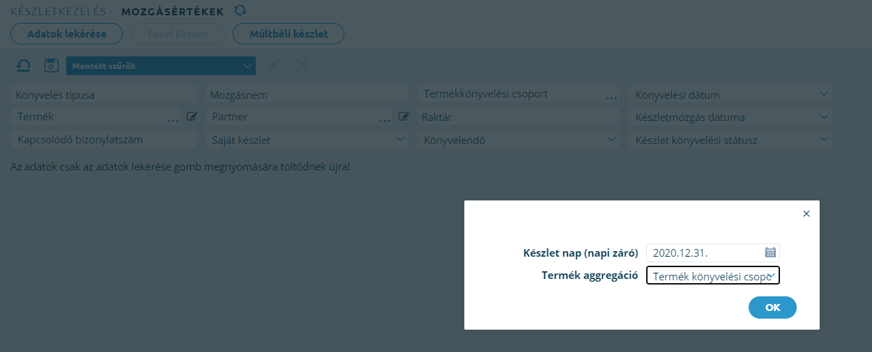The image size is (872, 352).
Task: Click the Mozgásnem input field
Action: (307, 95)
